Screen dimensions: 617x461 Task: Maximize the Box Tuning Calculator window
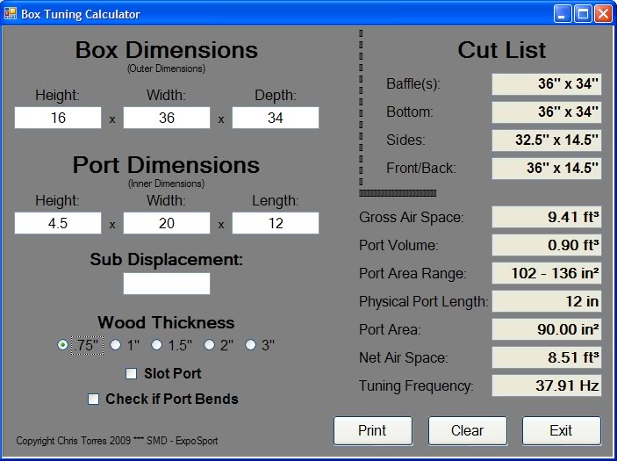coord(583,14)
